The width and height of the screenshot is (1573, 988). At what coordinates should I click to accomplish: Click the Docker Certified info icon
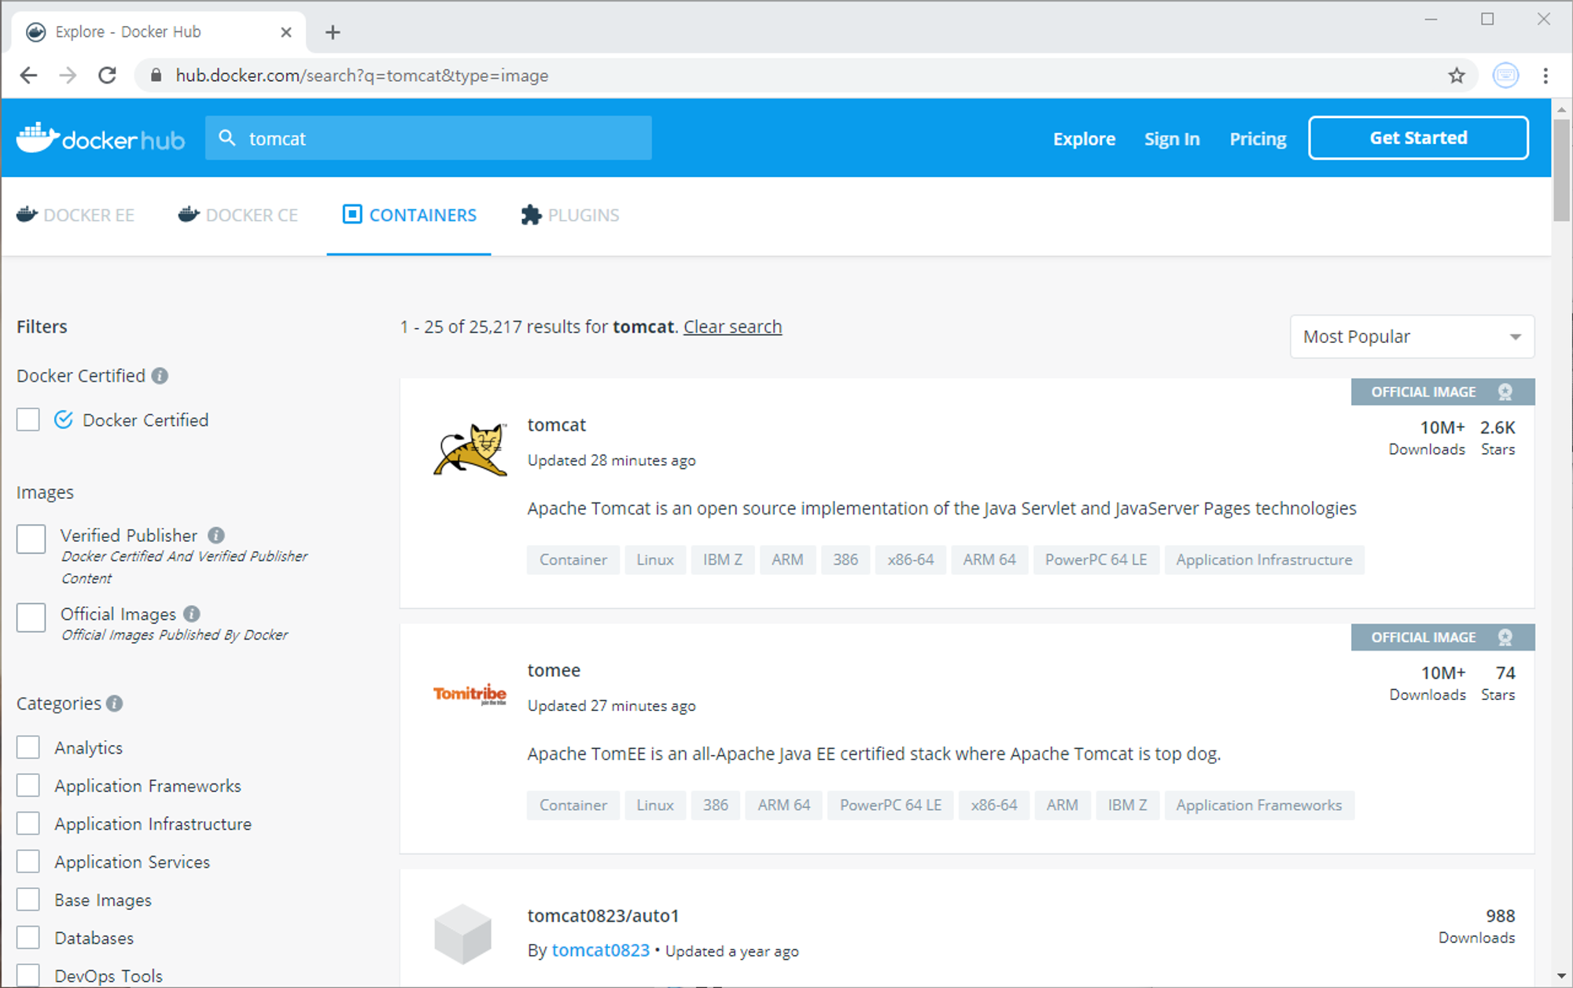(x=160, y=376)
